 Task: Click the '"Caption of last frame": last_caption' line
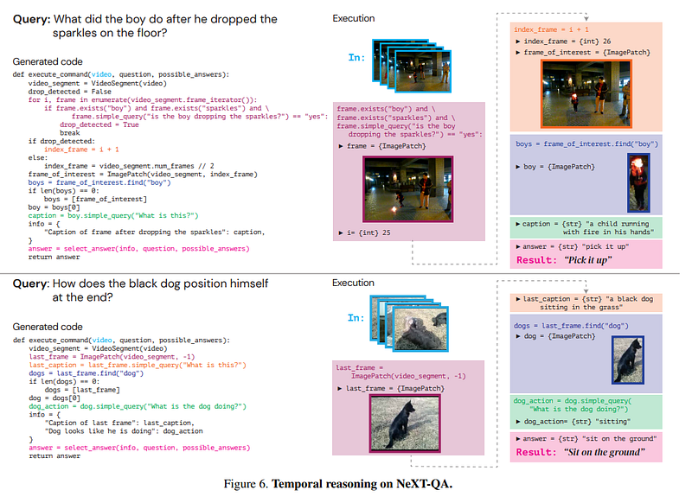119,423
